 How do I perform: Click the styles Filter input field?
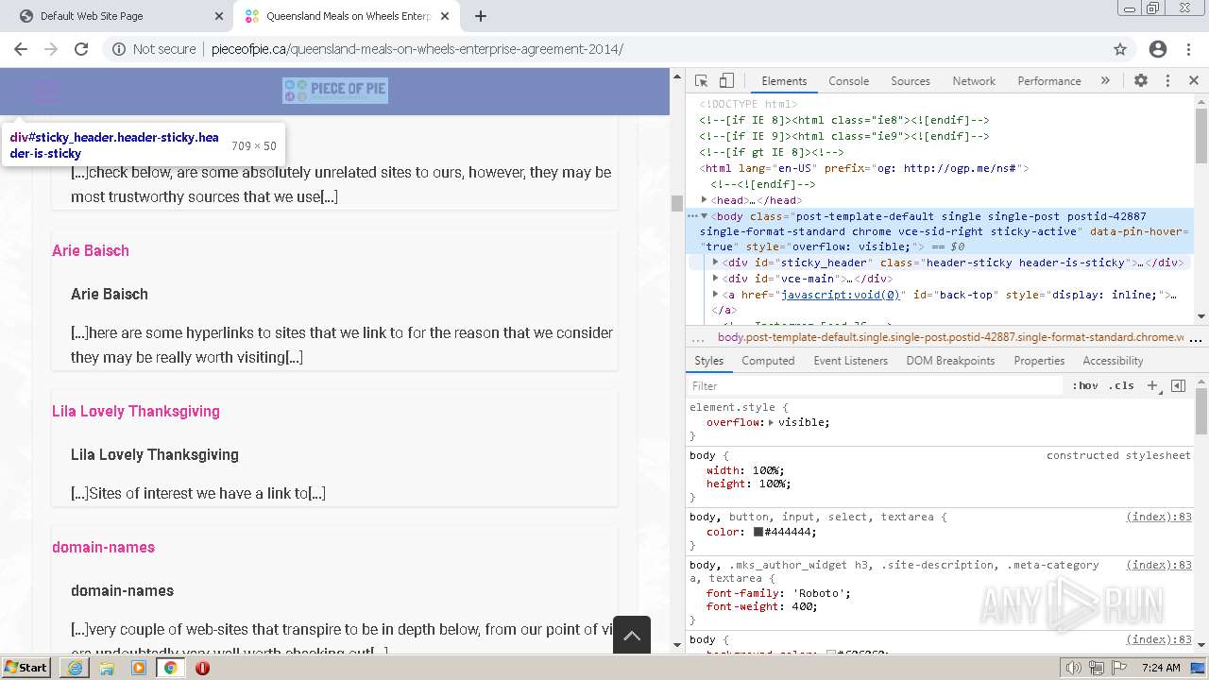pos(874,386)
